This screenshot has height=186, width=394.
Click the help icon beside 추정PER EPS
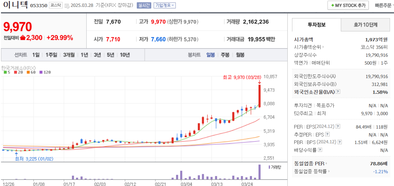(327, 134)
